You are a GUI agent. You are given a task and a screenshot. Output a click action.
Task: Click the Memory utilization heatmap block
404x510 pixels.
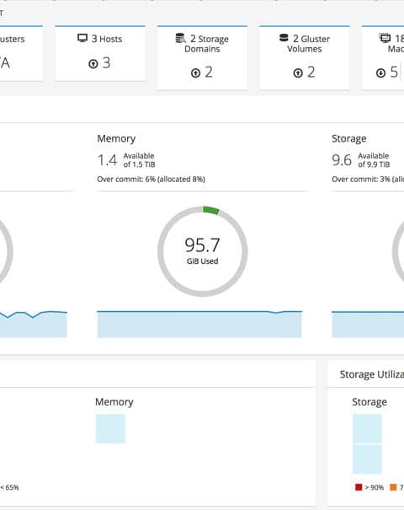pyautogui.click(x=110, y=428)
